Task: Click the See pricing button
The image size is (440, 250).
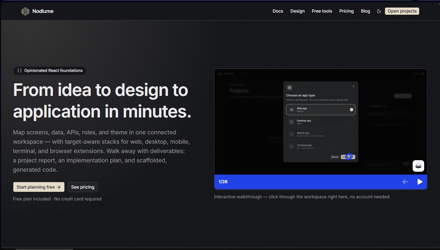Action: click(x=83, y=187)
